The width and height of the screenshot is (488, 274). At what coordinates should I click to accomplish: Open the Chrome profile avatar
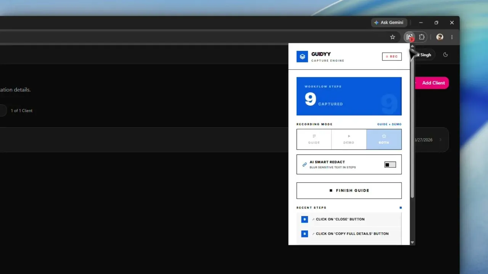tap(440, 37)
